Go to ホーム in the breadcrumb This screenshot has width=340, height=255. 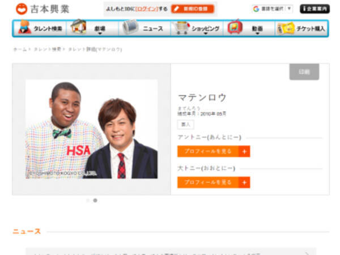pyautogui.click(x=20, y=49)
